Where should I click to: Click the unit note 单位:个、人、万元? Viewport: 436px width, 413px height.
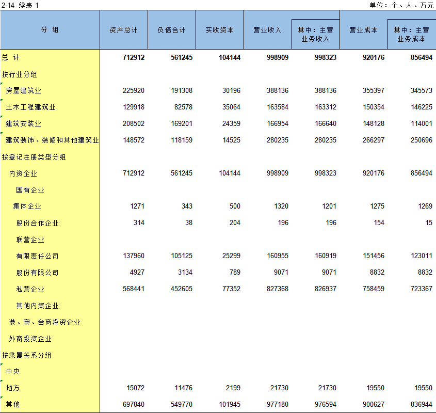(401, 5)
